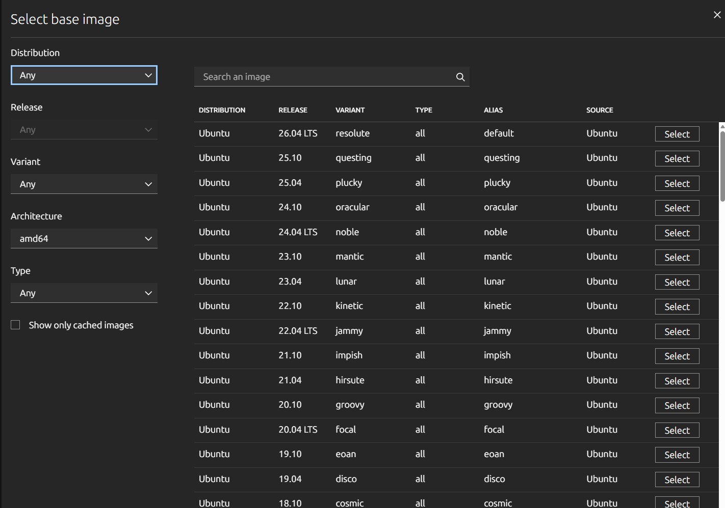The width and height of the screenshot is (725, 508).
Task: Click the 'noble' alias cell
Action: pyautogui.click(x=496, y=232)
